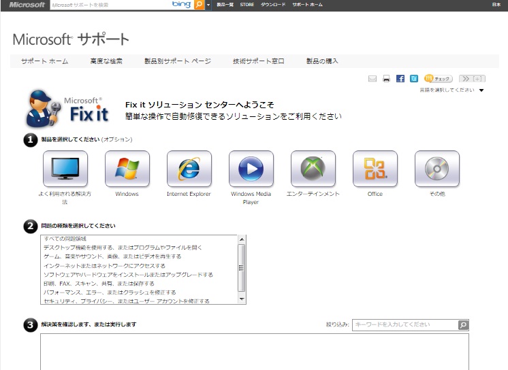The image size is (508, 370).
Task: Open サポート ホーム in the top bar
Action: pos(308,5)
